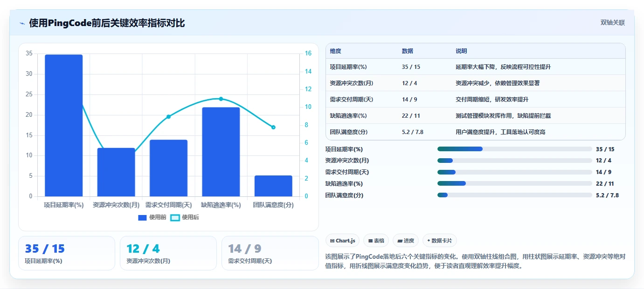Click the 交付周期缩短 description cell

tap(492, 100)
